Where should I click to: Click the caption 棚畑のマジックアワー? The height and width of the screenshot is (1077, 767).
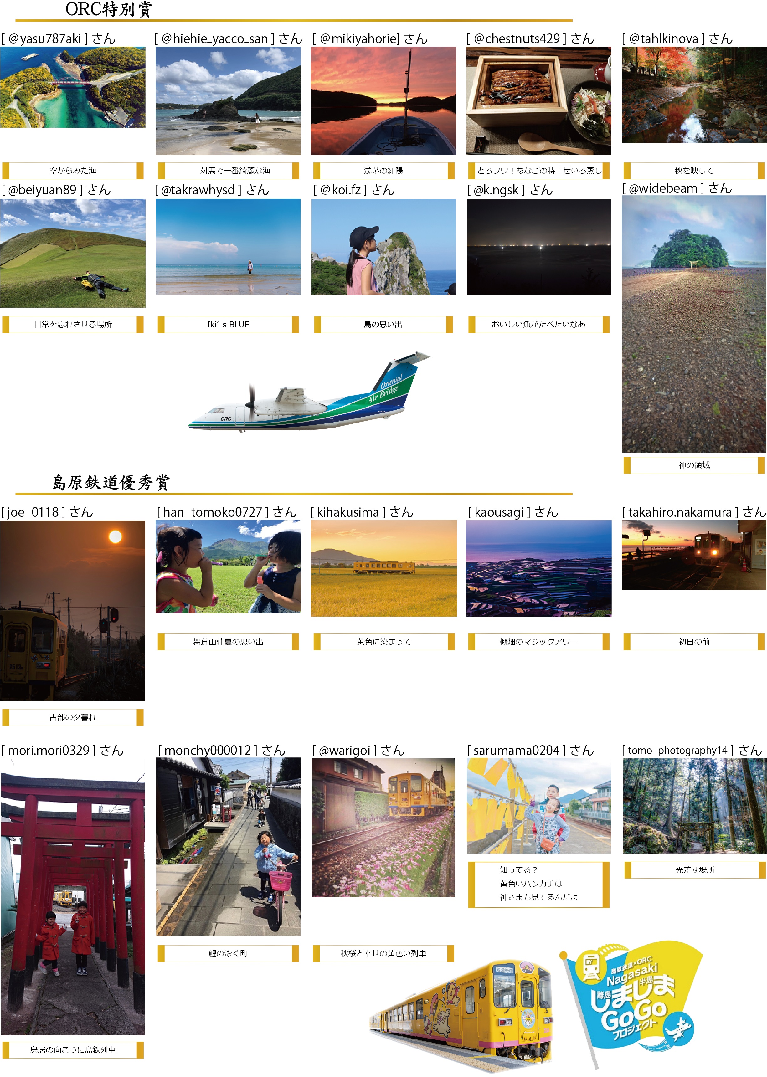[538, 642]
